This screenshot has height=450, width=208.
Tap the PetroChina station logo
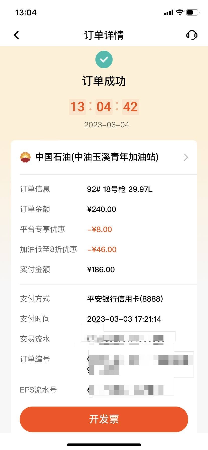coord(25,157)
